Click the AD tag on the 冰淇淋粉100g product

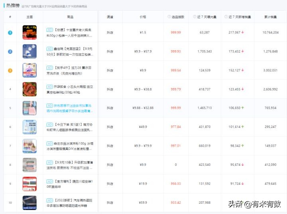[49, 143]
